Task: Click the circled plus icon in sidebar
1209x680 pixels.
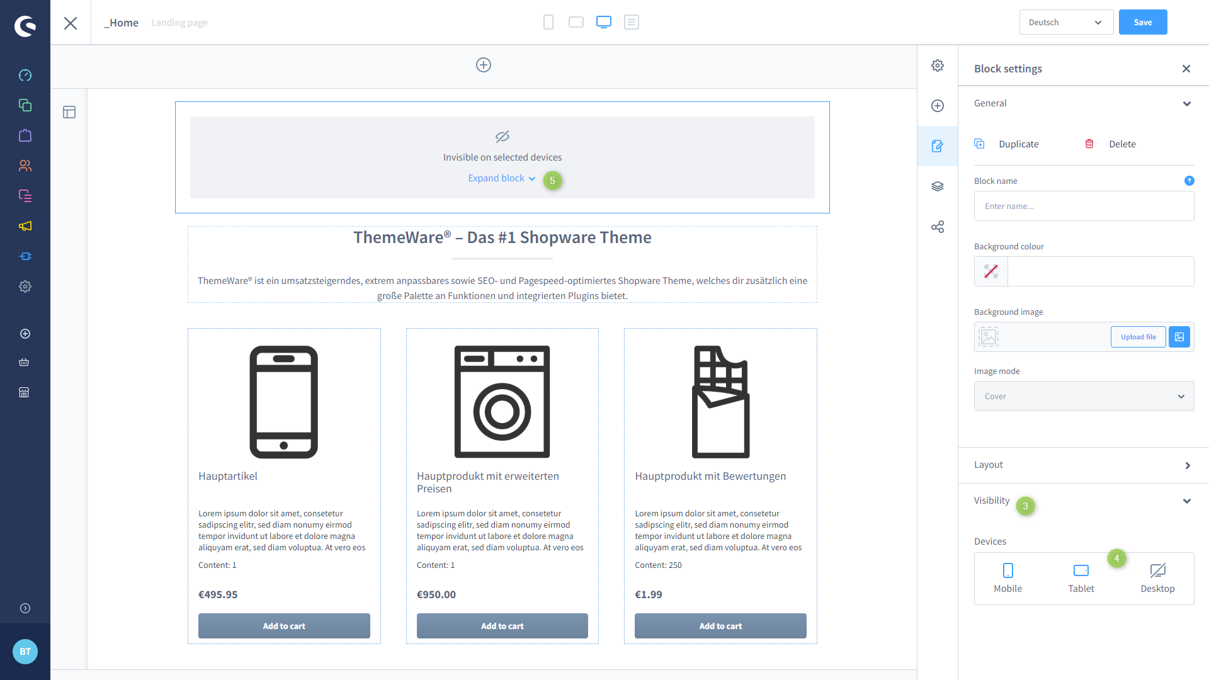Action: [x=25, y=334]
